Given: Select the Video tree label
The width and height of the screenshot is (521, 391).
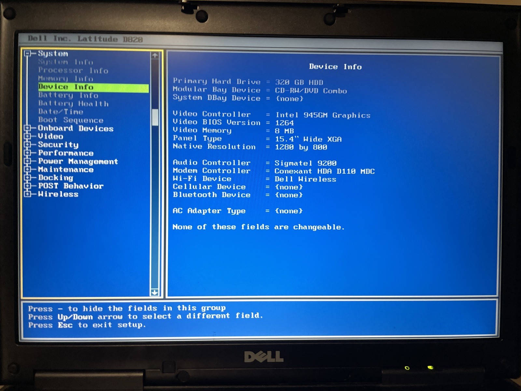Looking at the screenshot, I should 50,137.
